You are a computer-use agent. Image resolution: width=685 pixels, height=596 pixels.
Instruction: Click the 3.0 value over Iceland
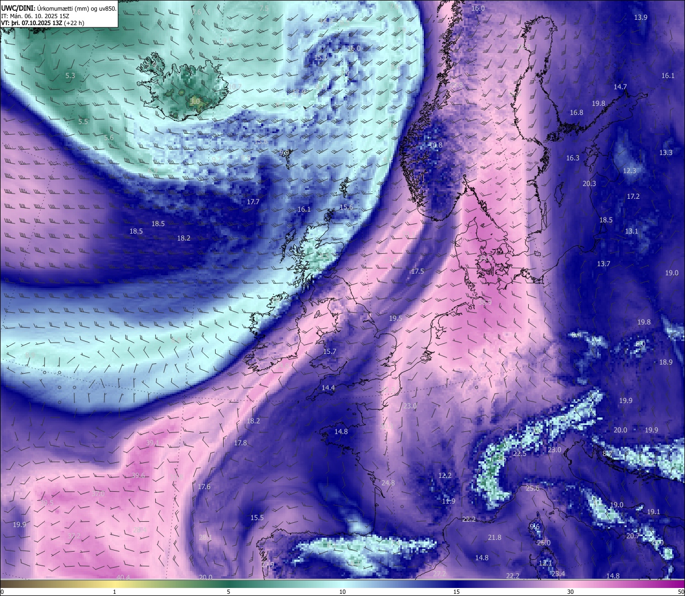pyautogui.click(x=195, y=100)
